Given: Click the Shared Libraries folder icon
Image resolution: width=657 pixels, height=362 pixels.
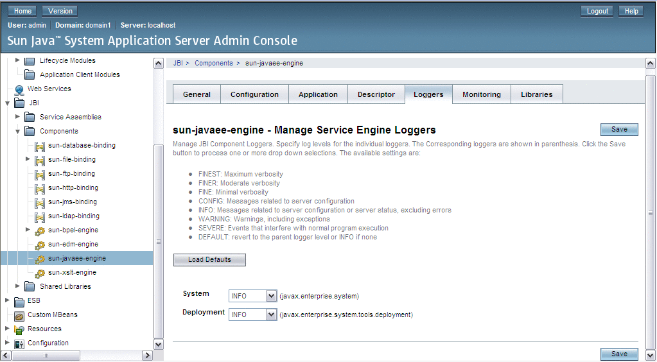Looking at the screenshot, I should (30, 287).
